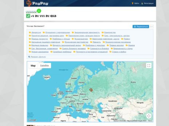The image size is (169, 126).
Task: Open Помощь подростку category
Action: coord(40,39)
